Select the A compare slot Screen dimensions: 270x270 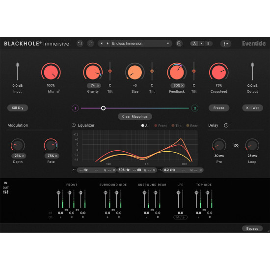click(x=194, y=44)
